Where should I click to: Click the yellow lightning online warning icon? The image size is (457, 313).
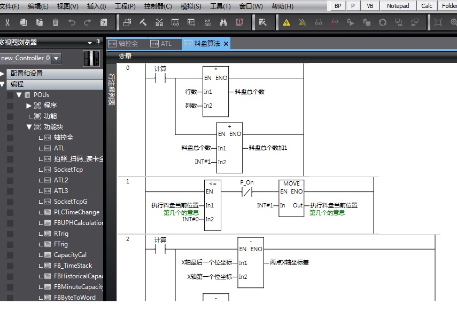(286, 22)
